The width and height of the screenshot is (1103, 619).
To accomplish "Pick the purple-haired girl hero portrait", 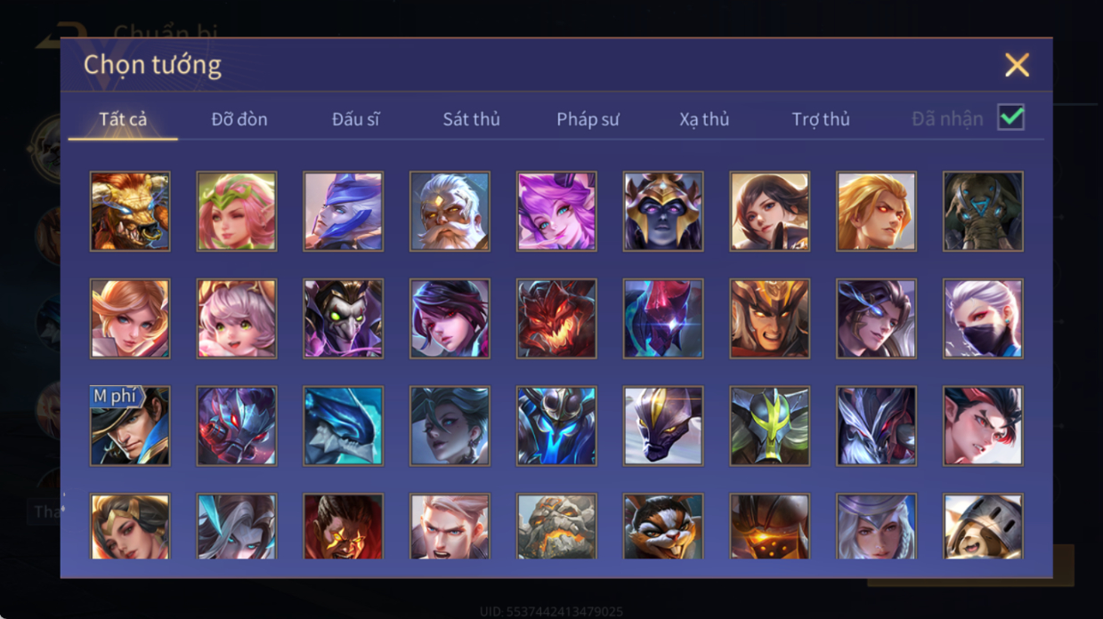I will (556, 212).
